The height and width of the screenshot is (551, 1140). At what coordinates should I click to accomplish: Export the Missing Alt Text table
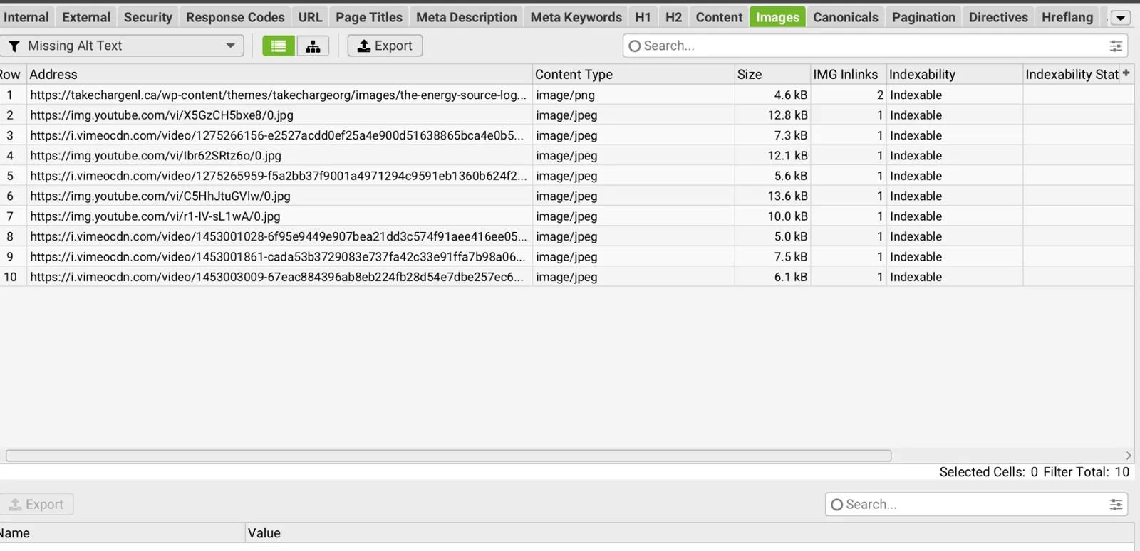coord(385,46)
